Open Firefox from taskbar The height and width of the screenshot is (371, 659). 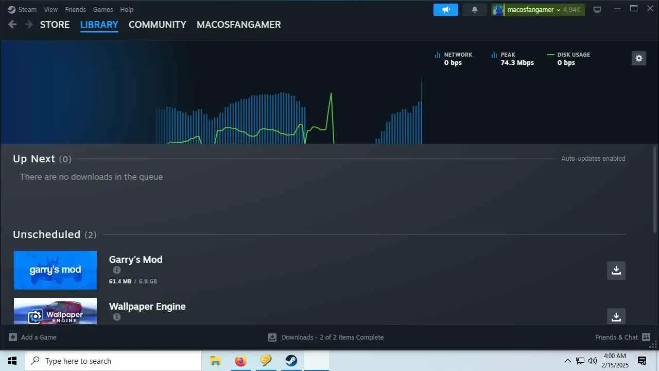(x=240, y=361)
